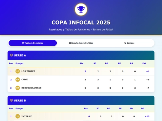Open the Equipos tab
162x121 pixels.
129,43
